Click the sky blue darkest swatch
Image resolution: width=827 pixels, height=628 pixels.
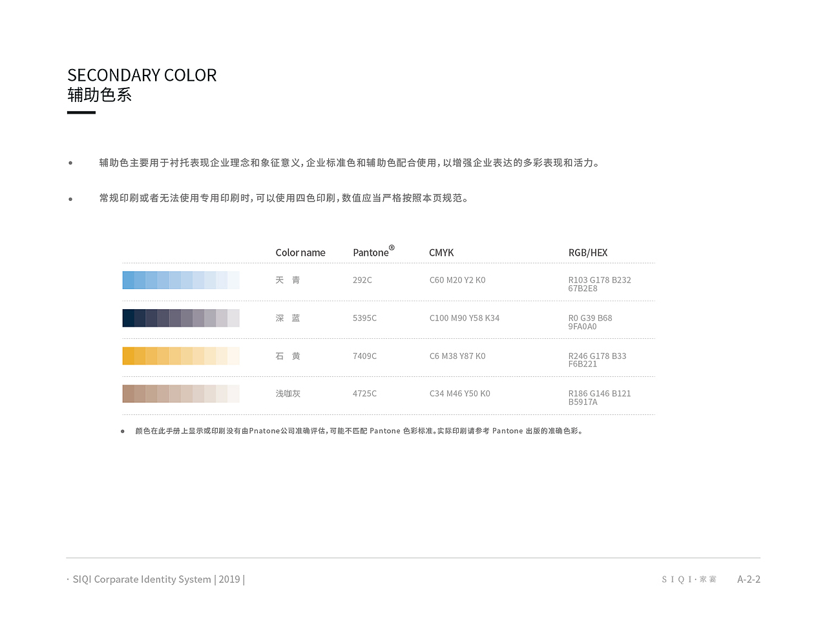coord(129,280)
